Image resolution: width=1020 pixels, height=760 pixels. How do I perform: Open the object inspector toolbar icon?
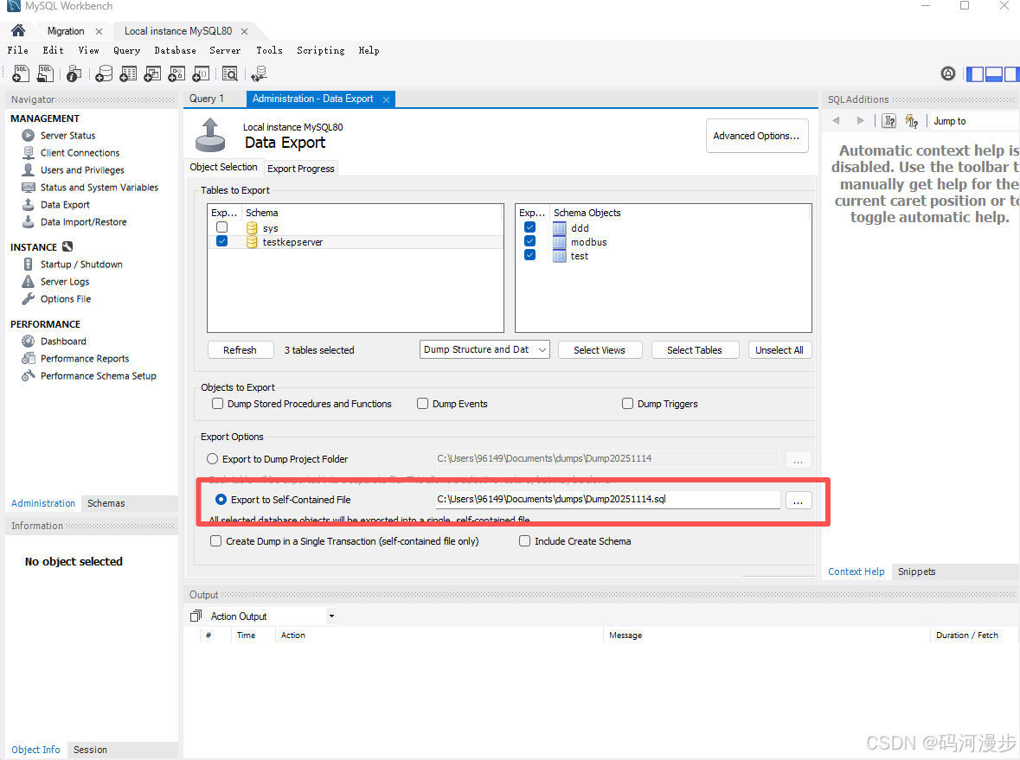(x=74, y=73)
